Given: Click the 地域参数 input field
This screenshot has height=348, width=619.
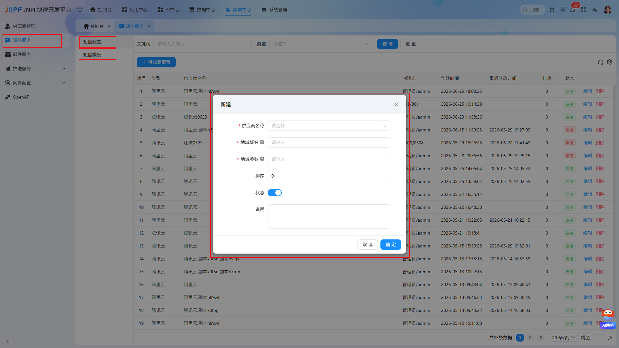Looking at the screenshot, I should (329, 159).
